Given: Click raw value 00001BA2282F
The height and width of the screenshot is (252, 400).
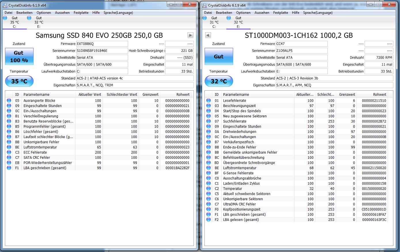Looking at the screenshot, I should pos(177,168).
